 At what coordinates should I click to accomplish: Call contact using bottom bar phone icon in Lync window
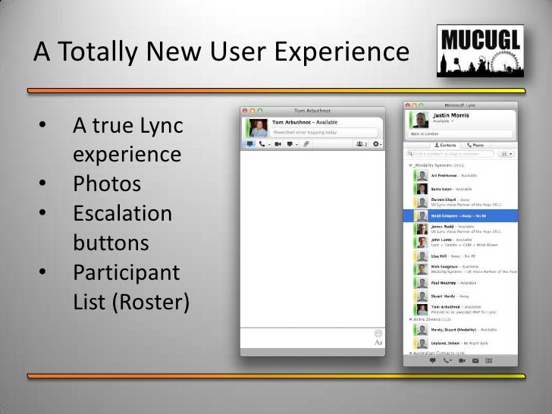point(447,360)
